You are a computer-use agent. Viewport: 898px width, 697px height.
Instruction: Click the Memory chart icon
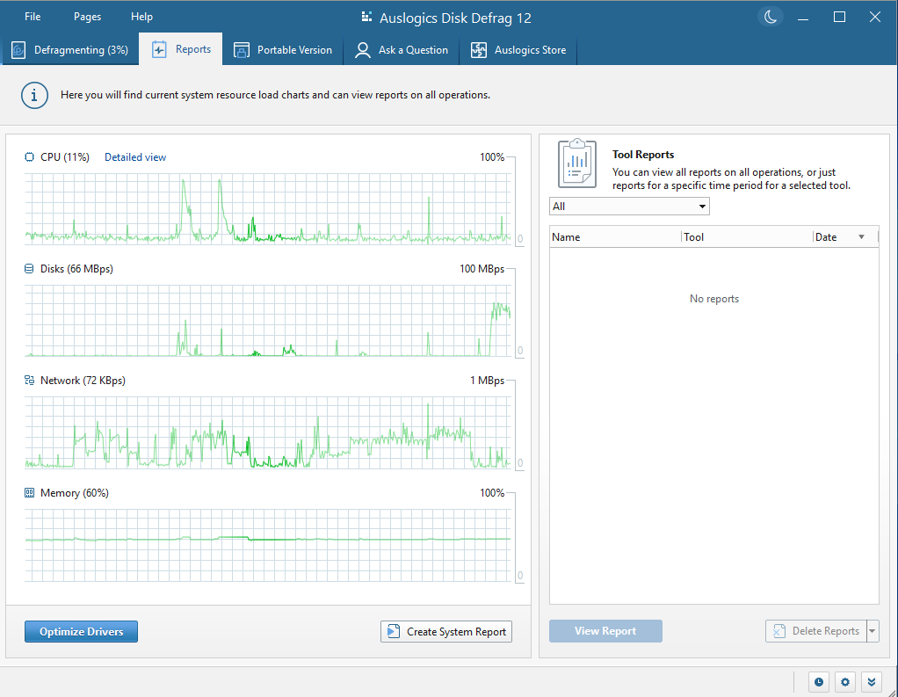point(29,492)
